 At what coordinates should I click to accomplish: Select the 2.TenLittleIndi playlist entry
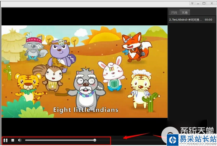(x=192, y=20)
